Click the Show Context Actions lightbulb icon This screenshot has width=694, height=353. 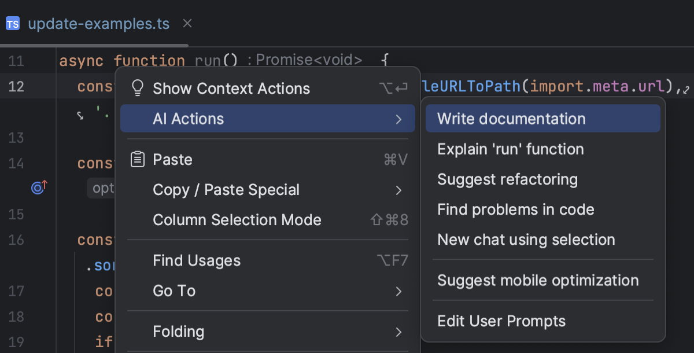pyautogui.click(x=137, y=88)
